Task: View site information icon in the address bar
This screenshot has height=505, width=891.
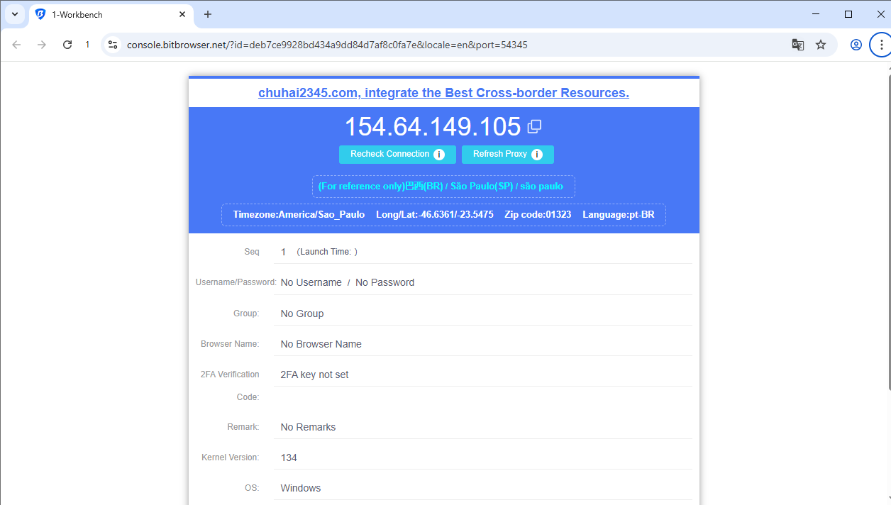Action: click(x=113, y=45)
